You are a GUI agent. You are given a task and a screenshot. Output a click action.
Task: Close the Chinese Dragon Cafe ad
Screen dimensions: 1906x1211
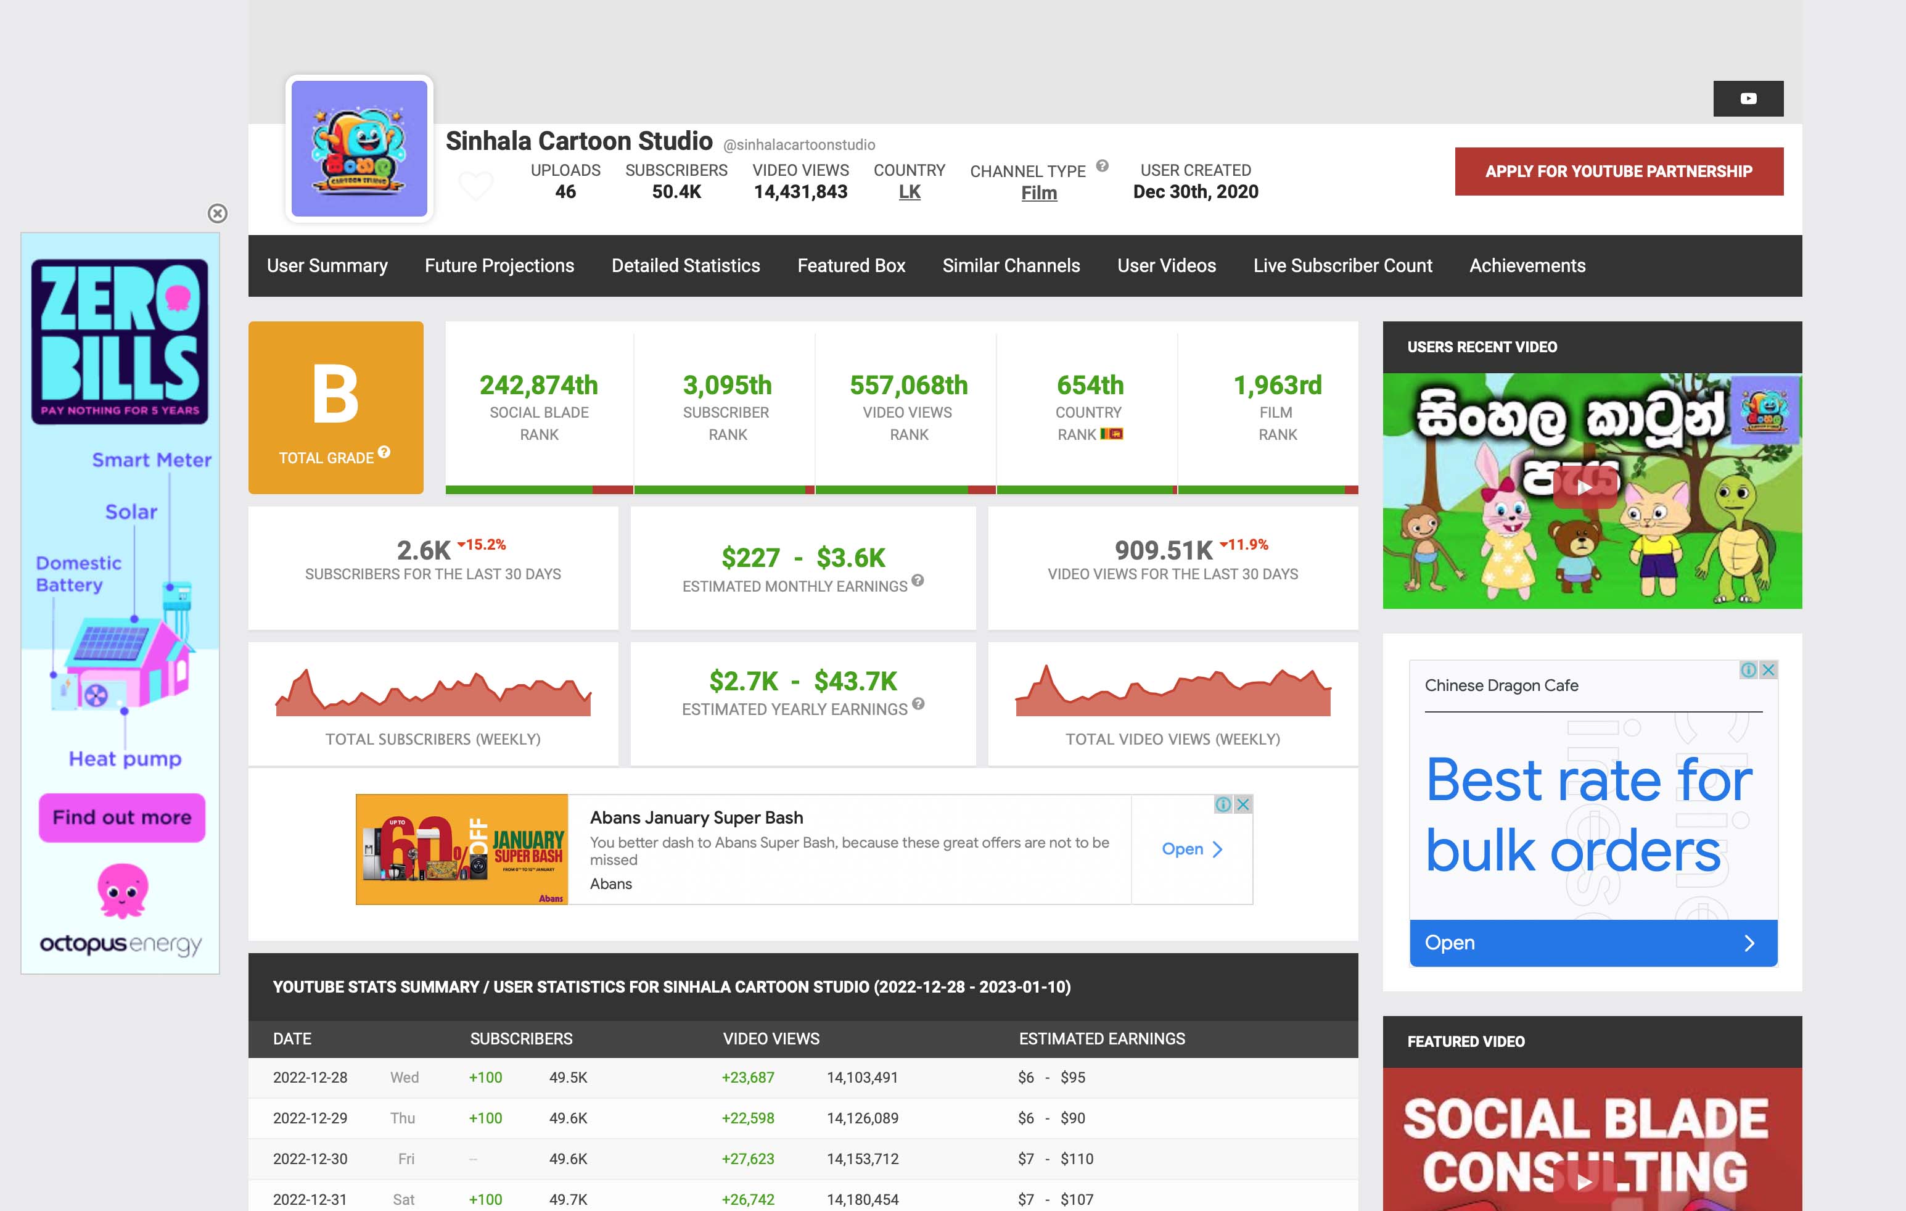(x=1768, y=670)
